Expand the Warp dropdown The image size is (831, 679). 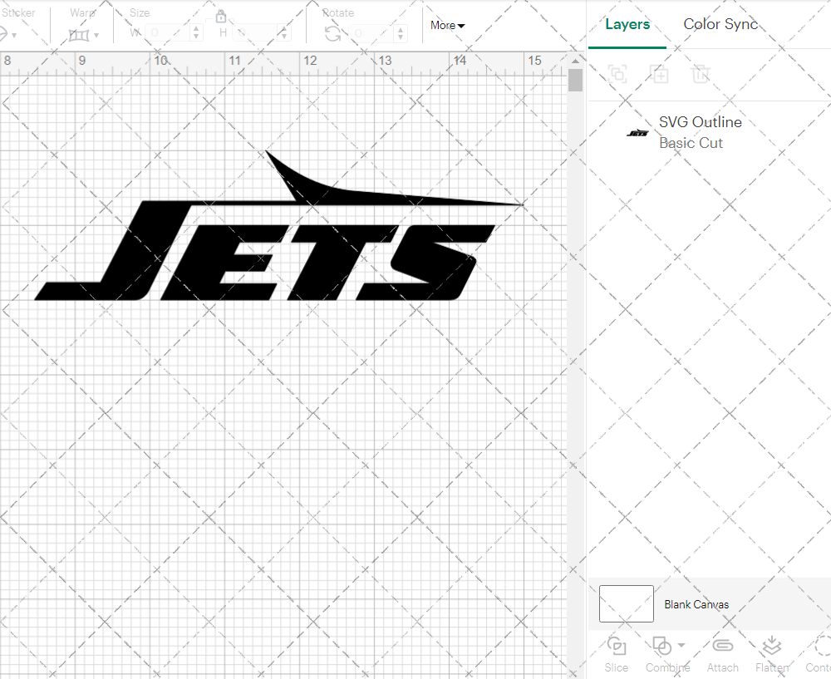pos(96,35)
